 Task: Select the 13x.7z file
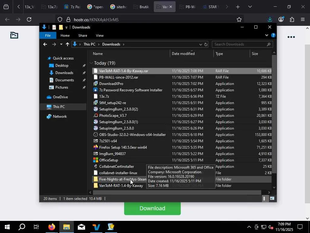(x=104, y=96)
